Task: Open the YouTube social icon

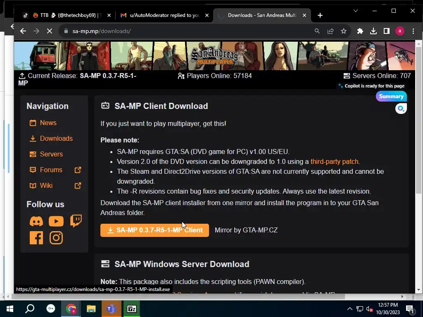Action: click(56, 221)
